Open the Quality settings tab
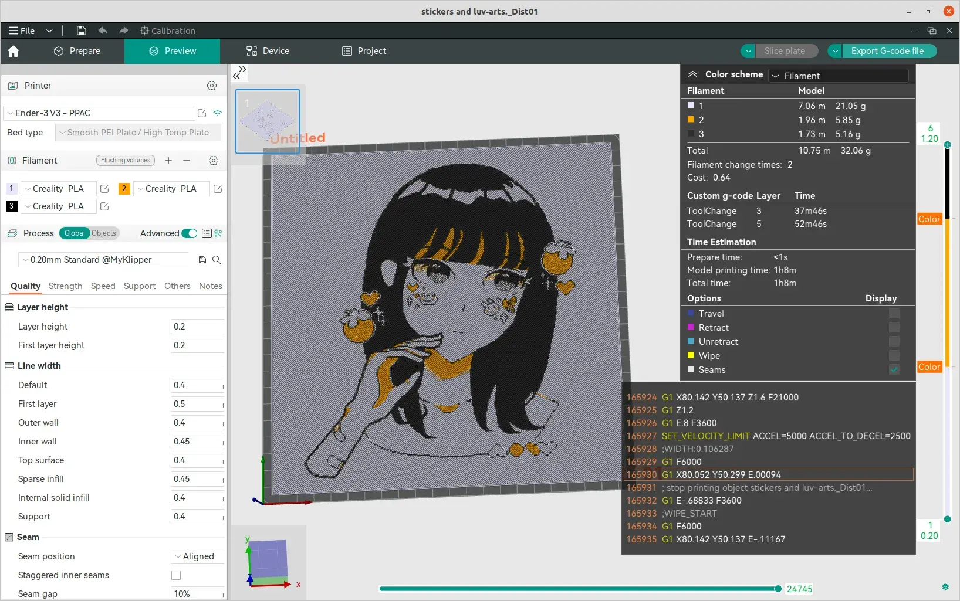This screenshot has height=601, width=960. 25,286
